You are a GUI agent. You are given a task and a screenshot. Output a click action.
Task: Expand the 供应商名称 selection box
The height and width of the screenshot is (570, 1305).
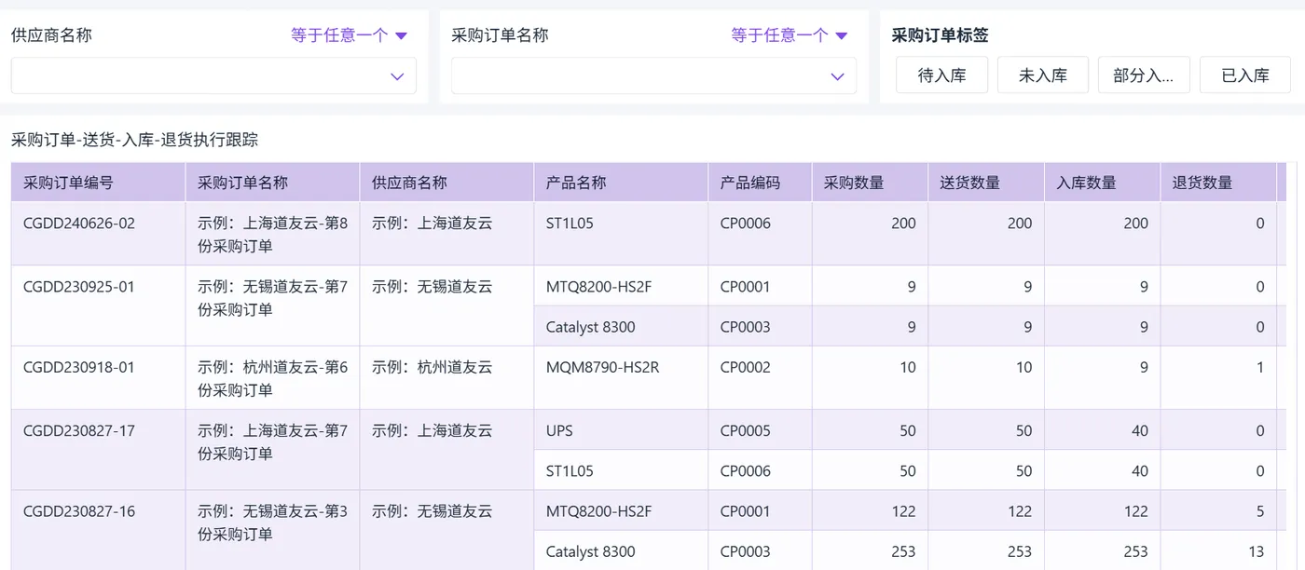click(213, 75)
